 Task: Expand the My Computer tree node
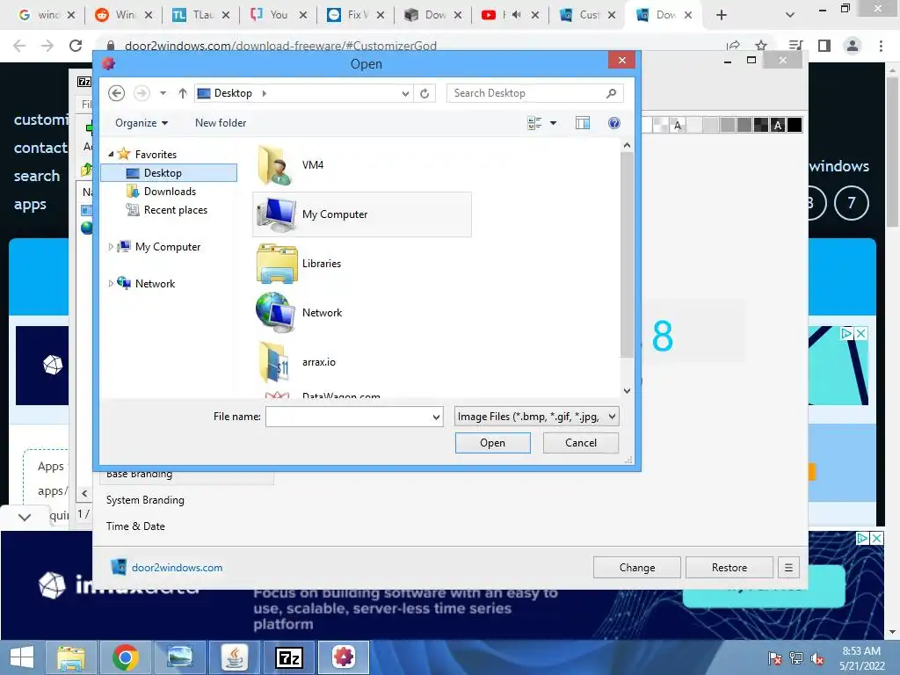click(111, 247)
